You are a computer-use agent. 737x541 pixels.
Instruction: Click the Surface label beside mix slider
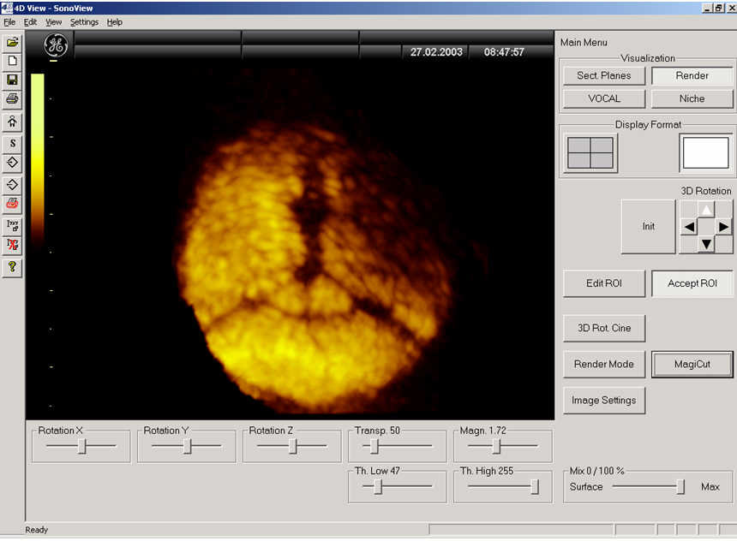[586, 487]
